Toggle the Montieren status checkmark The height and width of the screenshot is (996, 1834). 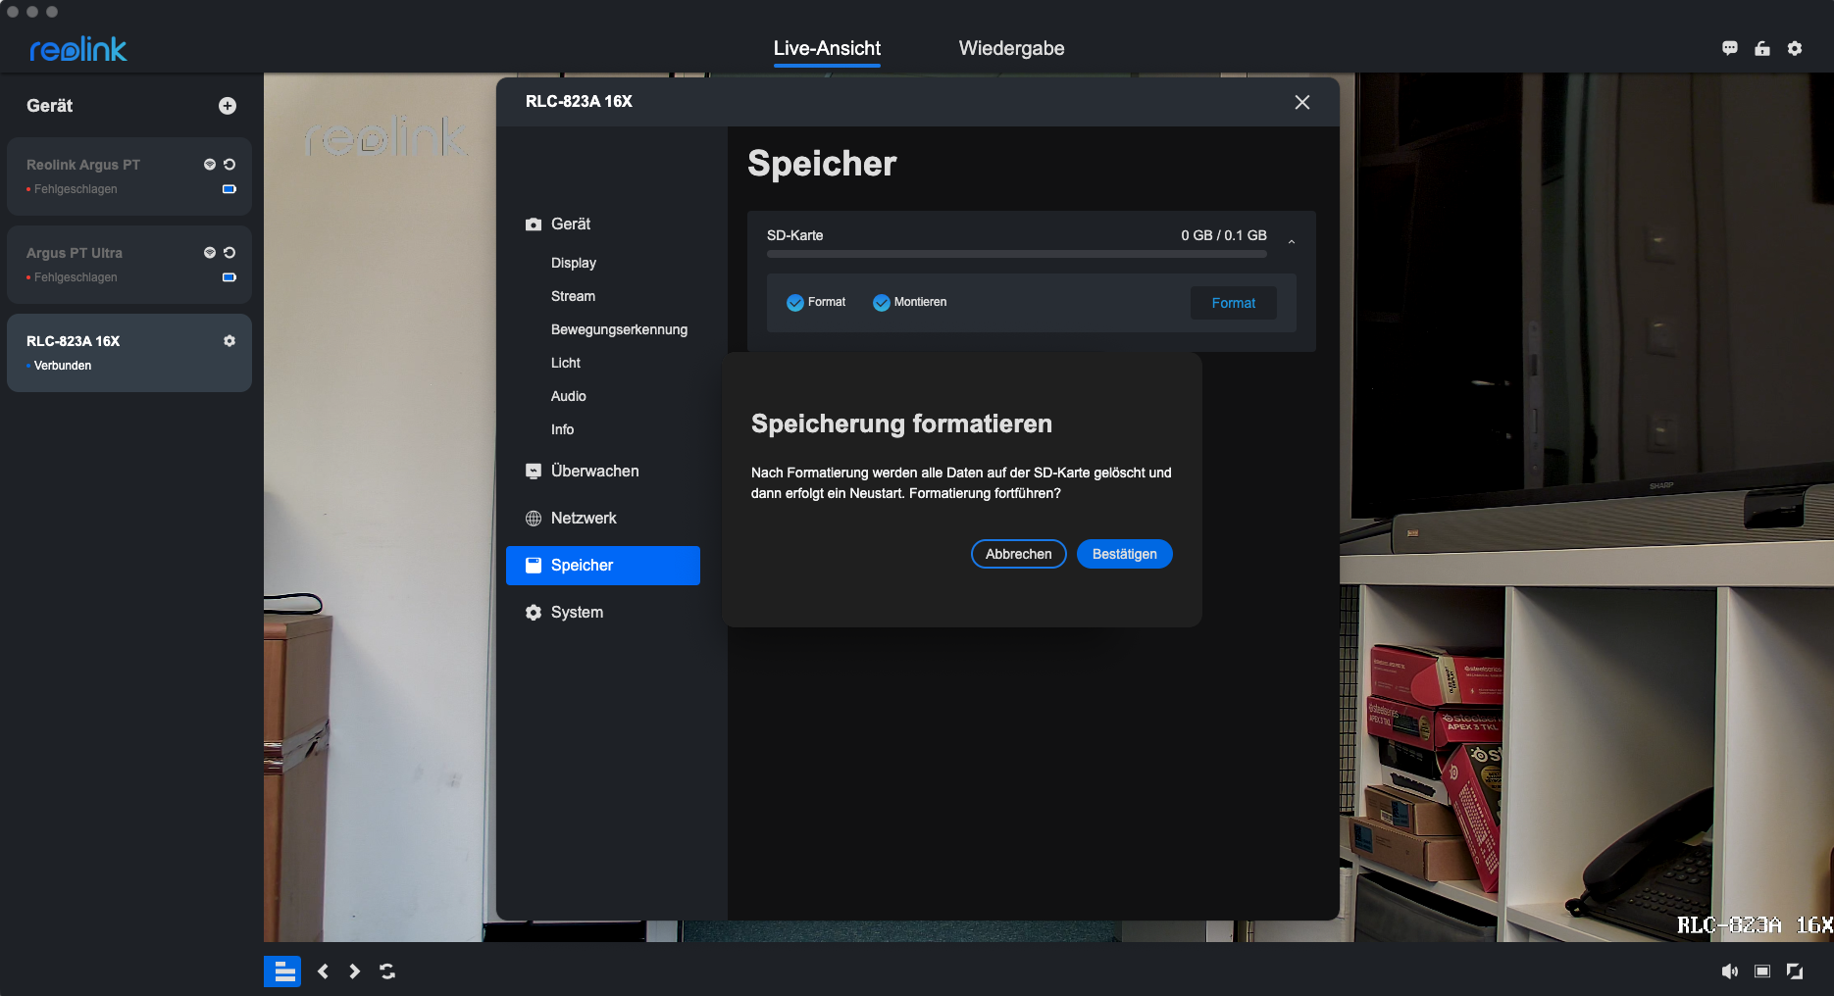882,303
